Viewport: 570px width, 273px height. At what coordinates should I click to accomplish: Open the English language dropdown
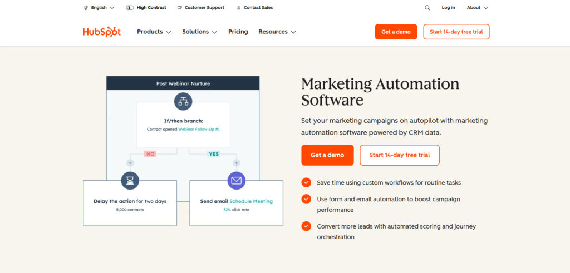(x=99, y=8)
